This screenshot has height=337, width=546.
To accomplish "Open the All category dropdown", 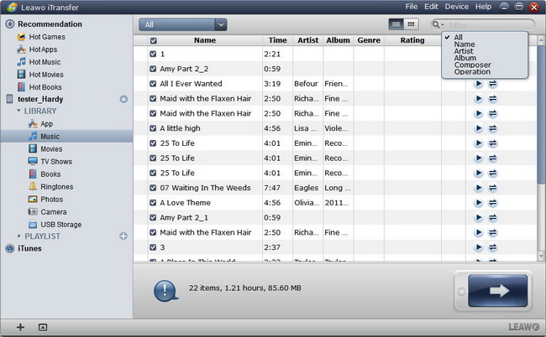I will point(183,24).
